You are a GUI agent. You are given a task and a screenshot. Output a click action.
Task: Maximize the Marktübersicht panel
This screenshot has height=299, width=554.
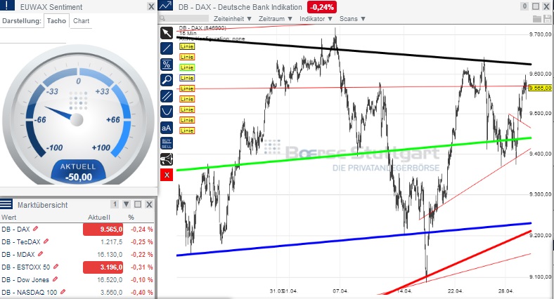pos(138,204)
